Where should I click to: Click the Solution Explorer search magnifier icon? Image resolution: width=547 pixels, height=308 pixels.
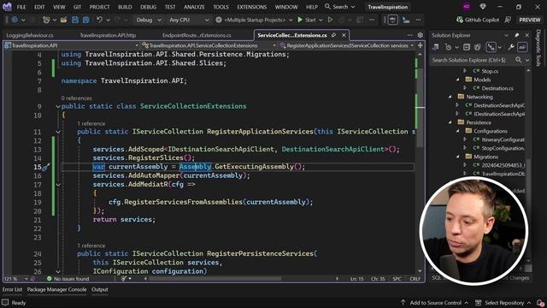point(519,60)
